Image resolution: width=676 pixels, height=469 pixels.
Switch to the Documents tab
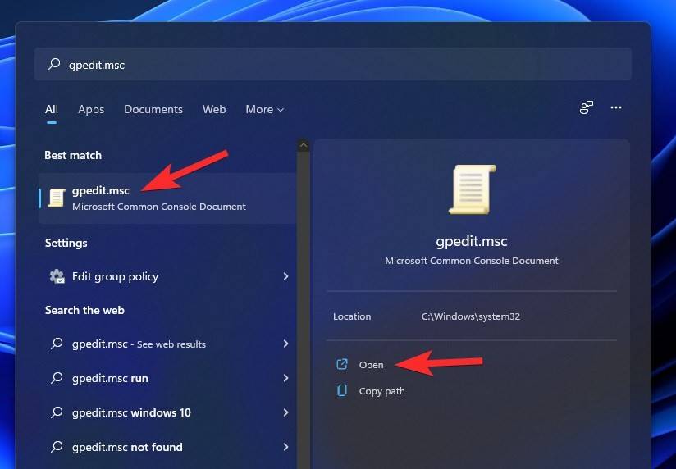(153, 110)
